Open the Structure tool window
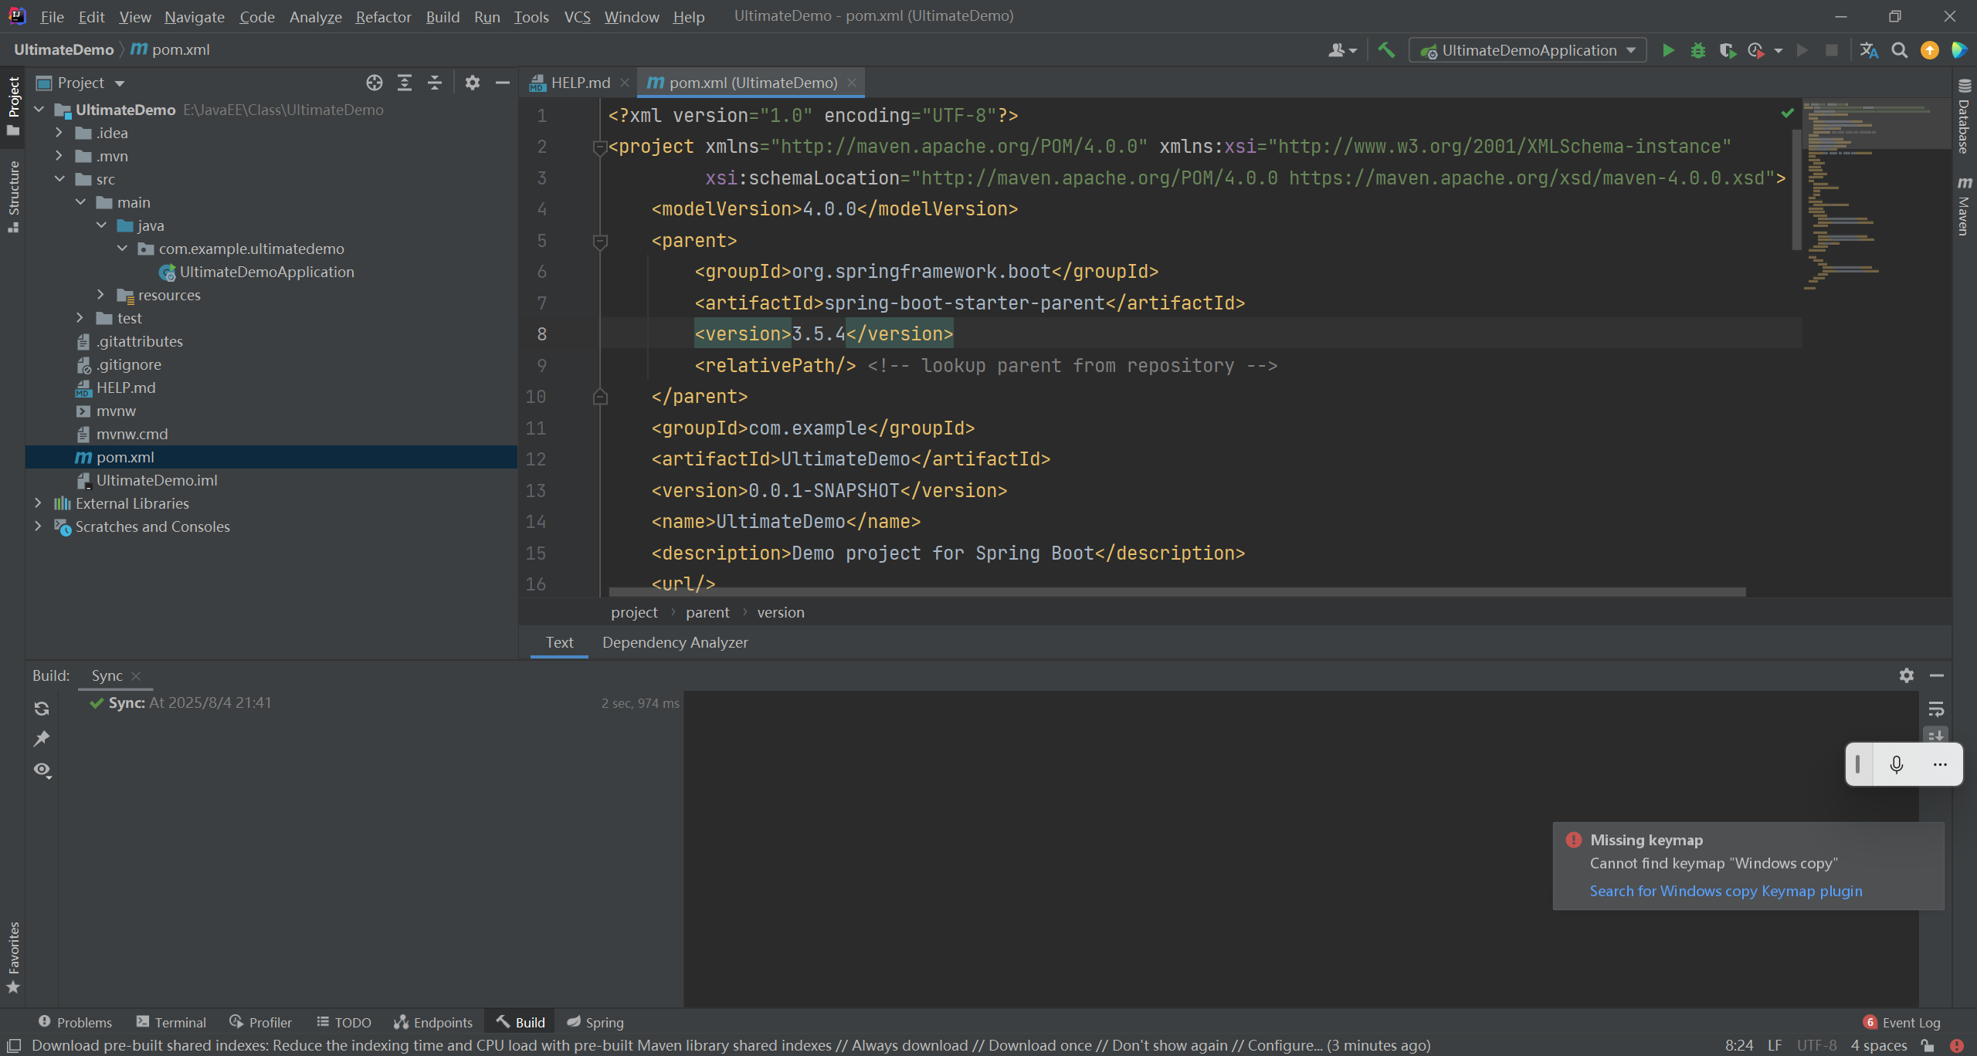1977x1056 pixels. click(x=13, y=196)
